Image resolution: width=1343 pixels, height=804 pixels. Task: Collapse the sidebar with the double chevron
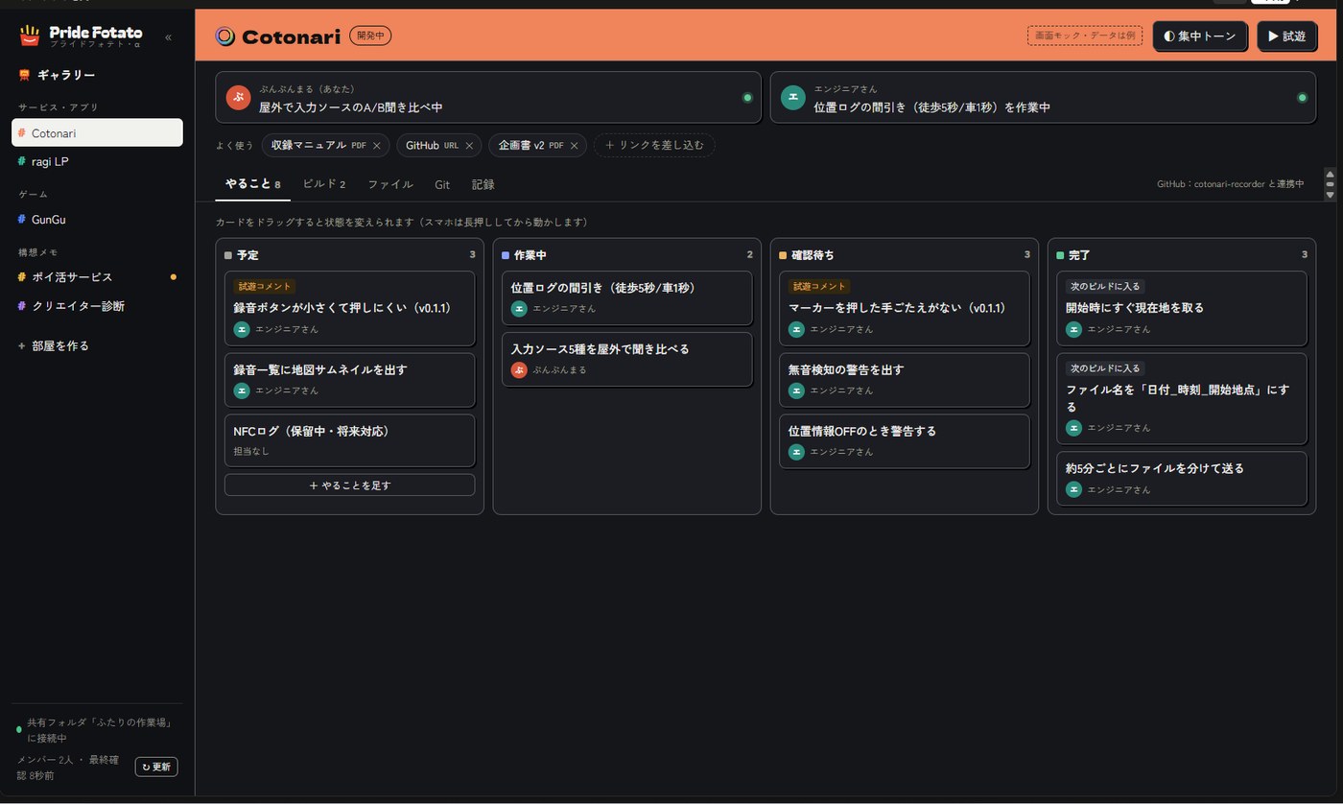(168, 37)
